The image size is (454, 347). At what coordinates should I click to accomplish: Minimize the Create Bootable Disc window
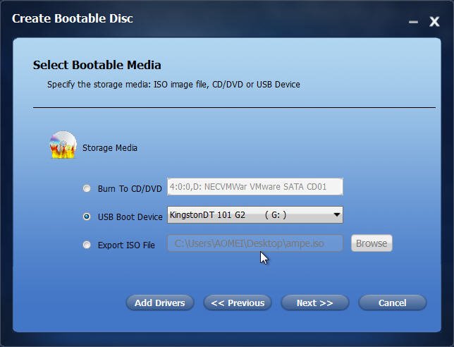(x=413, y=22)
